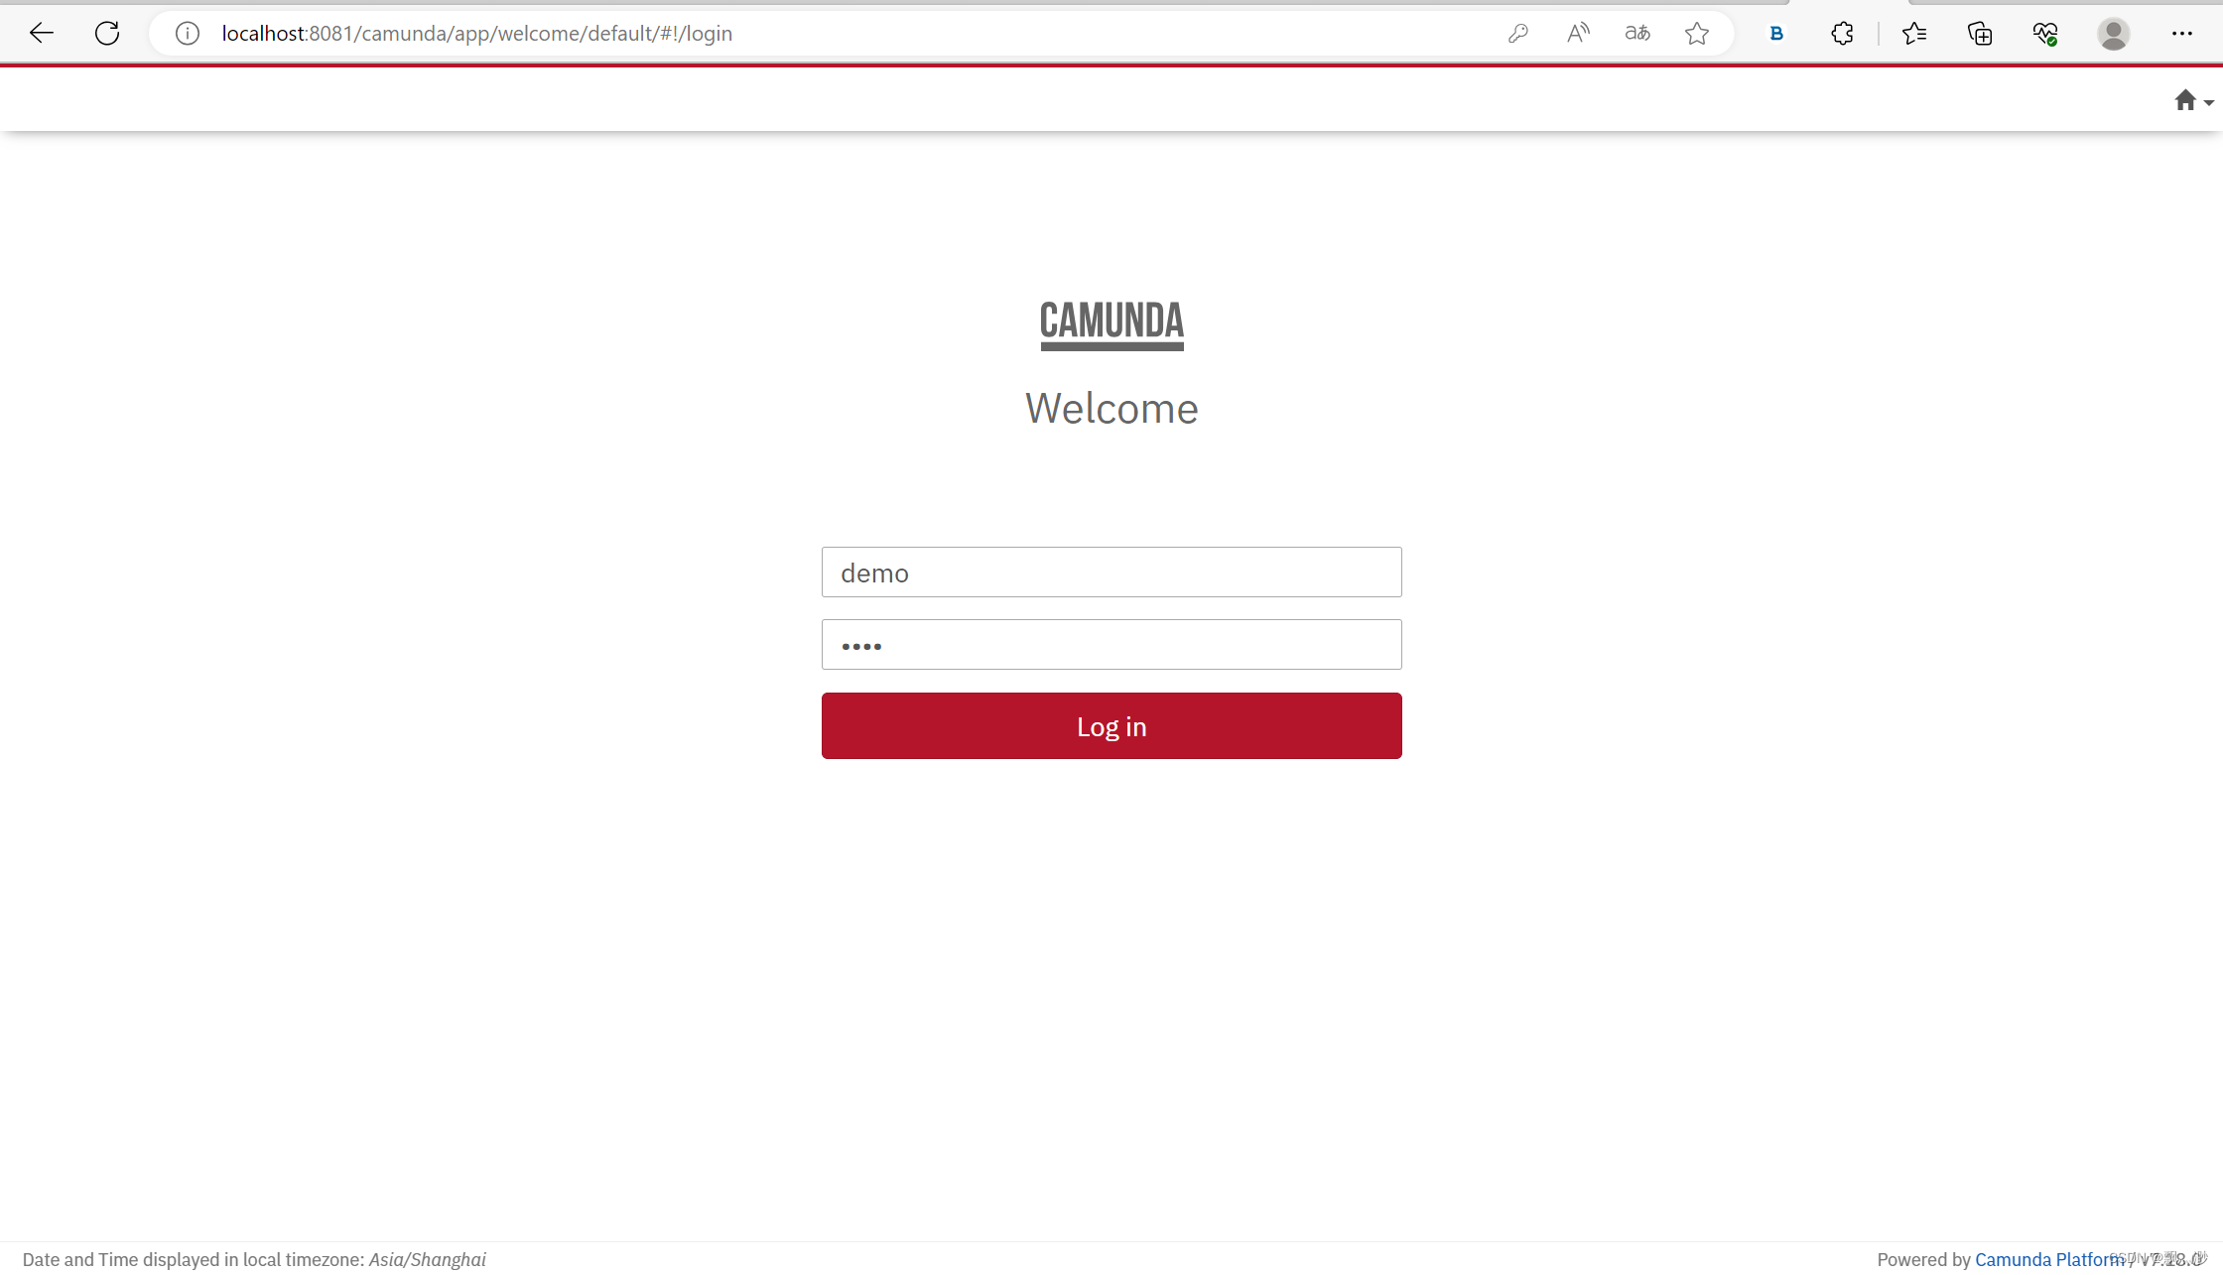Open saved passwords key icon

(x=1517, y=33)
